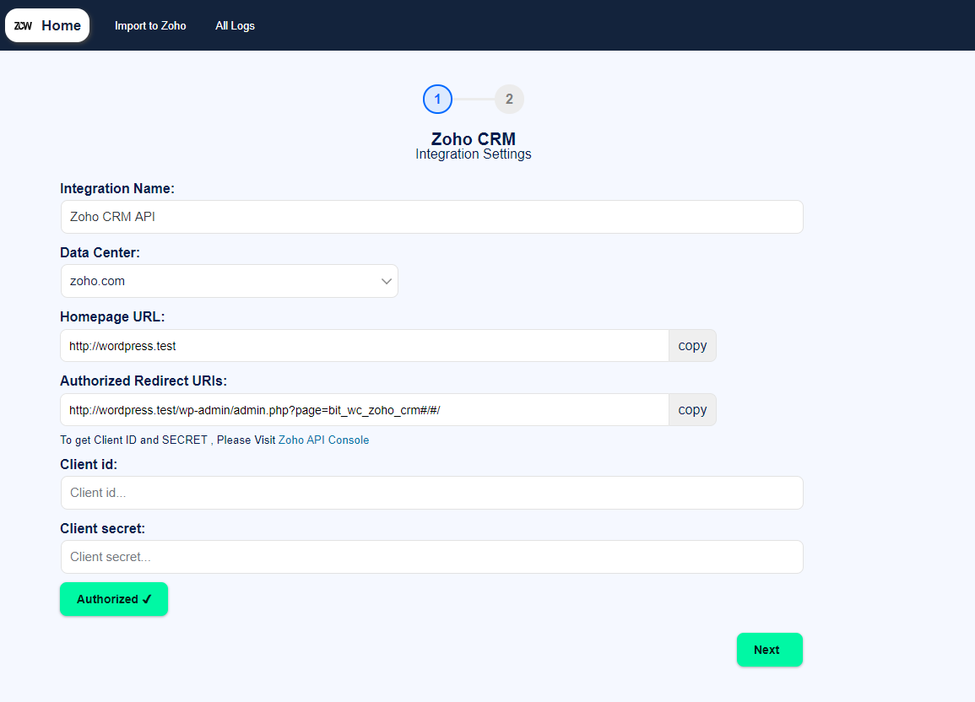Open the Zoho API Console link
Viewport: 975px width, 702px height.
tap(323, 440)
